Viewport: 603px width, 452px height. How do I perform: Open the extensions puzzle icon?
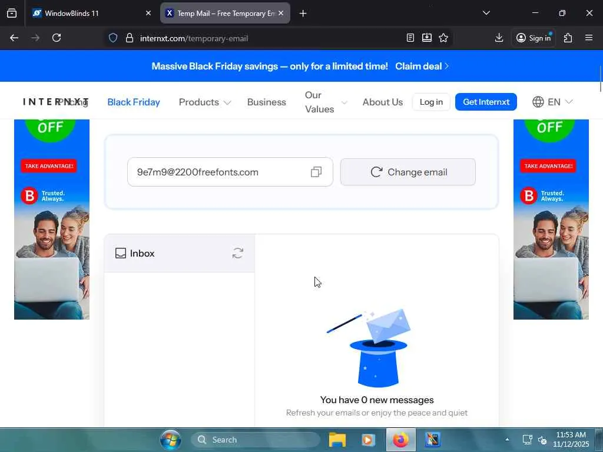click(x=568, y=38)
